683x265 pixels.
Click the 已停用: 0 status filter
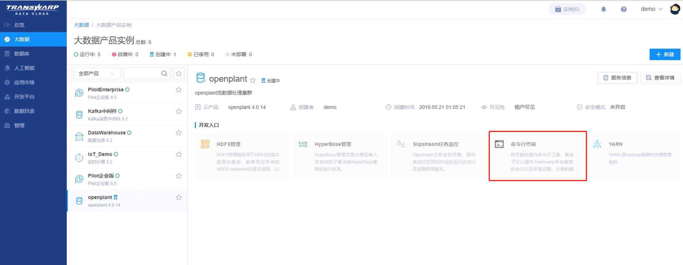(x=201, y=54)
